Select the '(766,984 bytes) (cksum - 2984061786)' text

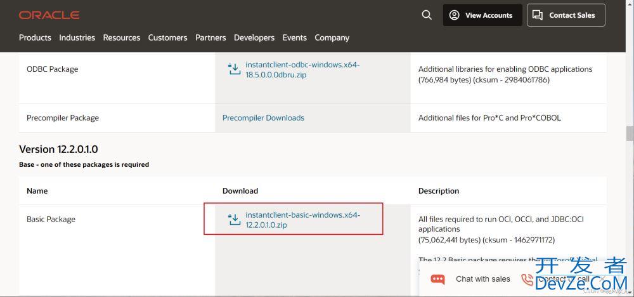[484, 80]
